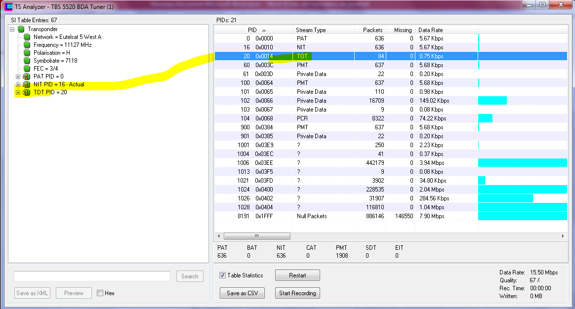Viewport: 575px width, 309px height.
Task: Click the TDT PID table icon
Action: (x=26, y=92)
